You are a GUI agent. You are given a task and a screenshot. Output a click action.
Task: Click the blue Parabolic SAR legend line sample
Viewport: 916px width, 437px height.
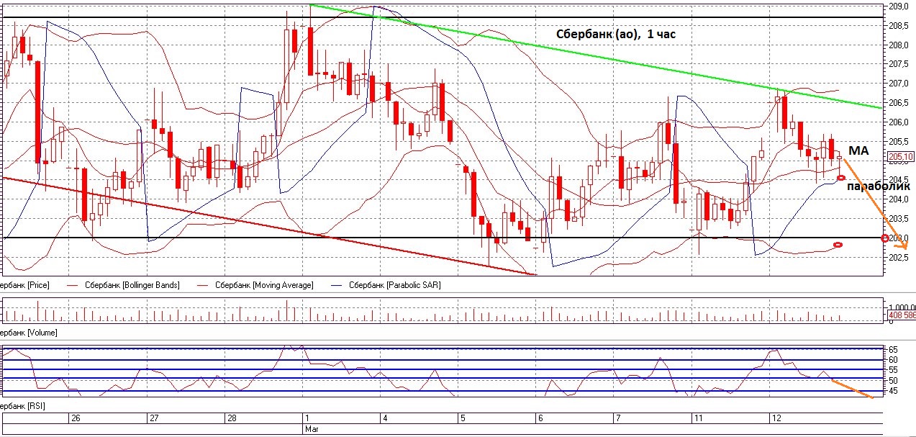click(x=335, y=286)
